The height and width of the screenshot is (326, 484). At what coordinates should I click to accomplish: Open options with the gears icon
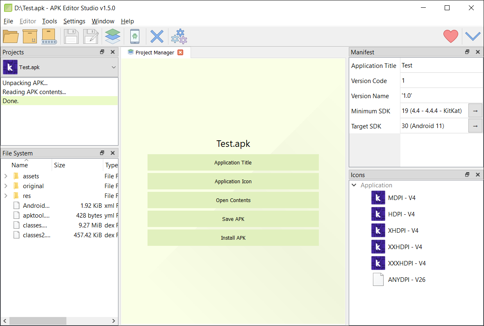(x=179, y=36)
